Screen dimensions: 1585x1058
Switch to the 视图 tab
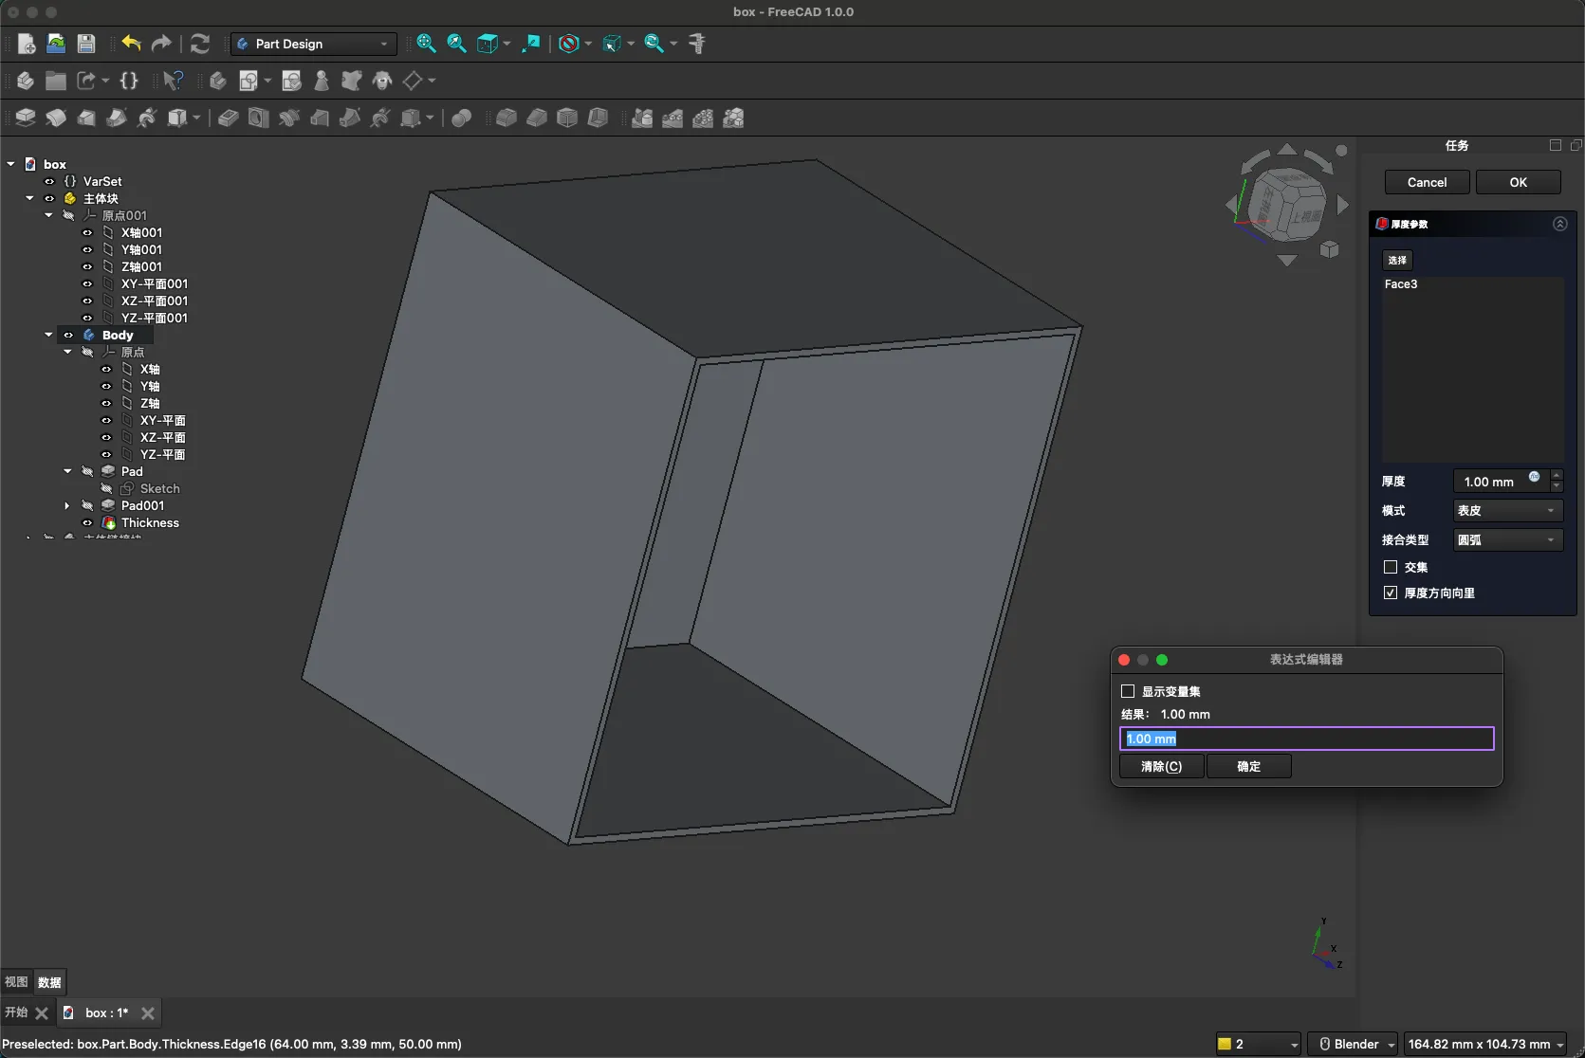tap(16, 982)
